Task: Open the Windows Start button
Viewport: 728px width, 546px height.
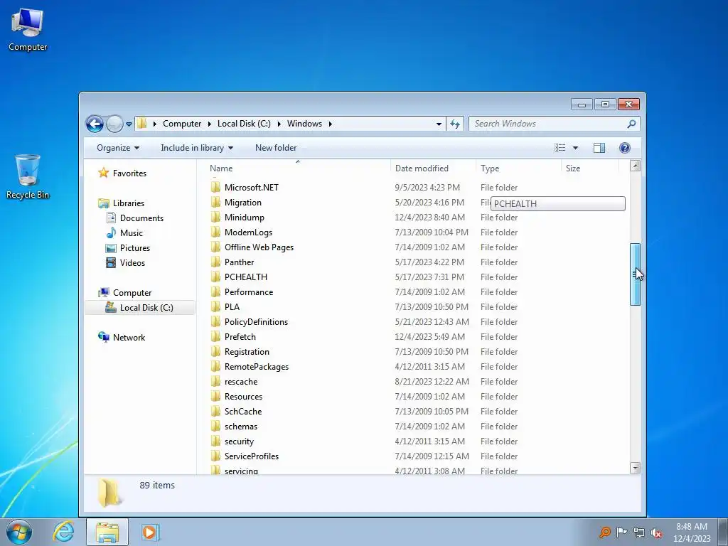Action: click(19, 532)
